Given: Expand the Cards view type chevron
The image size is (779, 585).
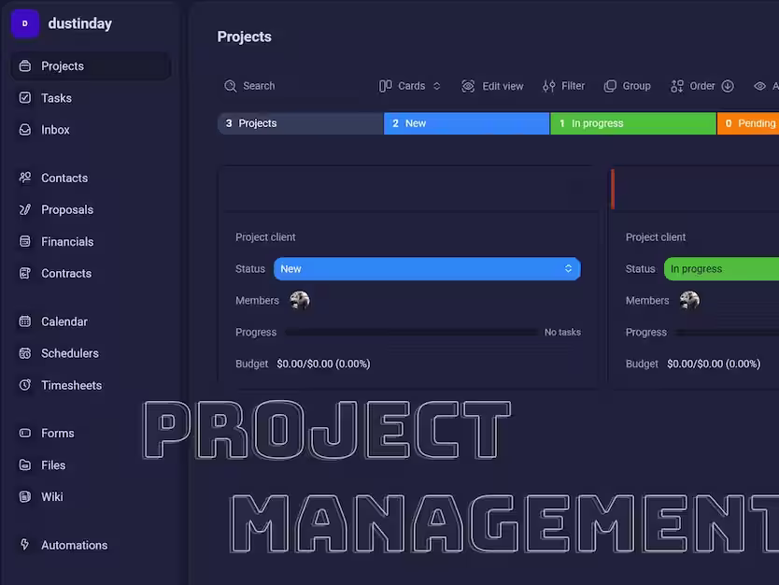Looking at the screenshot, I should [437, 86].
